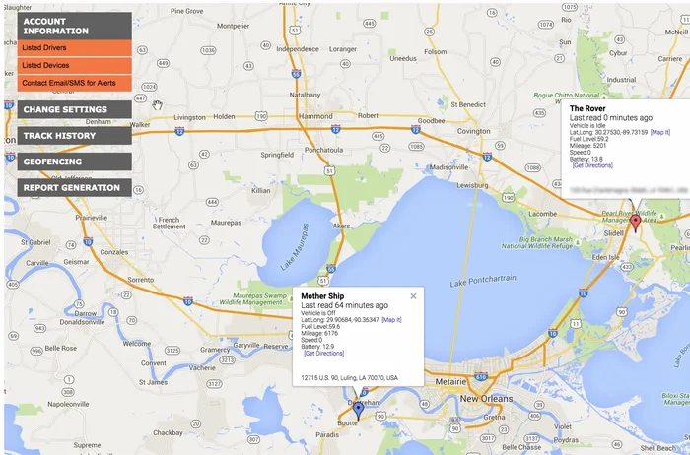690x455 pixels.
Task: Close the Mother Ship info popup
Action: coord(413,295)
